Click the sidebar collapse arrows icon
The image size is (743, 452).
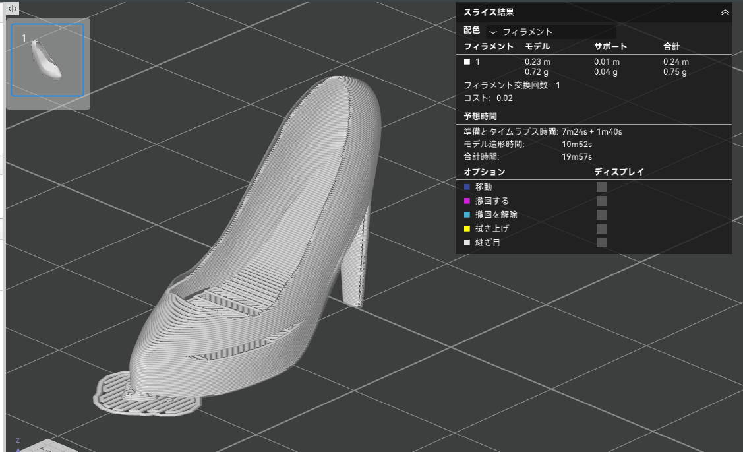(x=13, y=9)
